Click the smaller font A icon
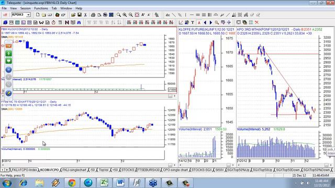Screen dimensions: 335x188 click(149, 15)
